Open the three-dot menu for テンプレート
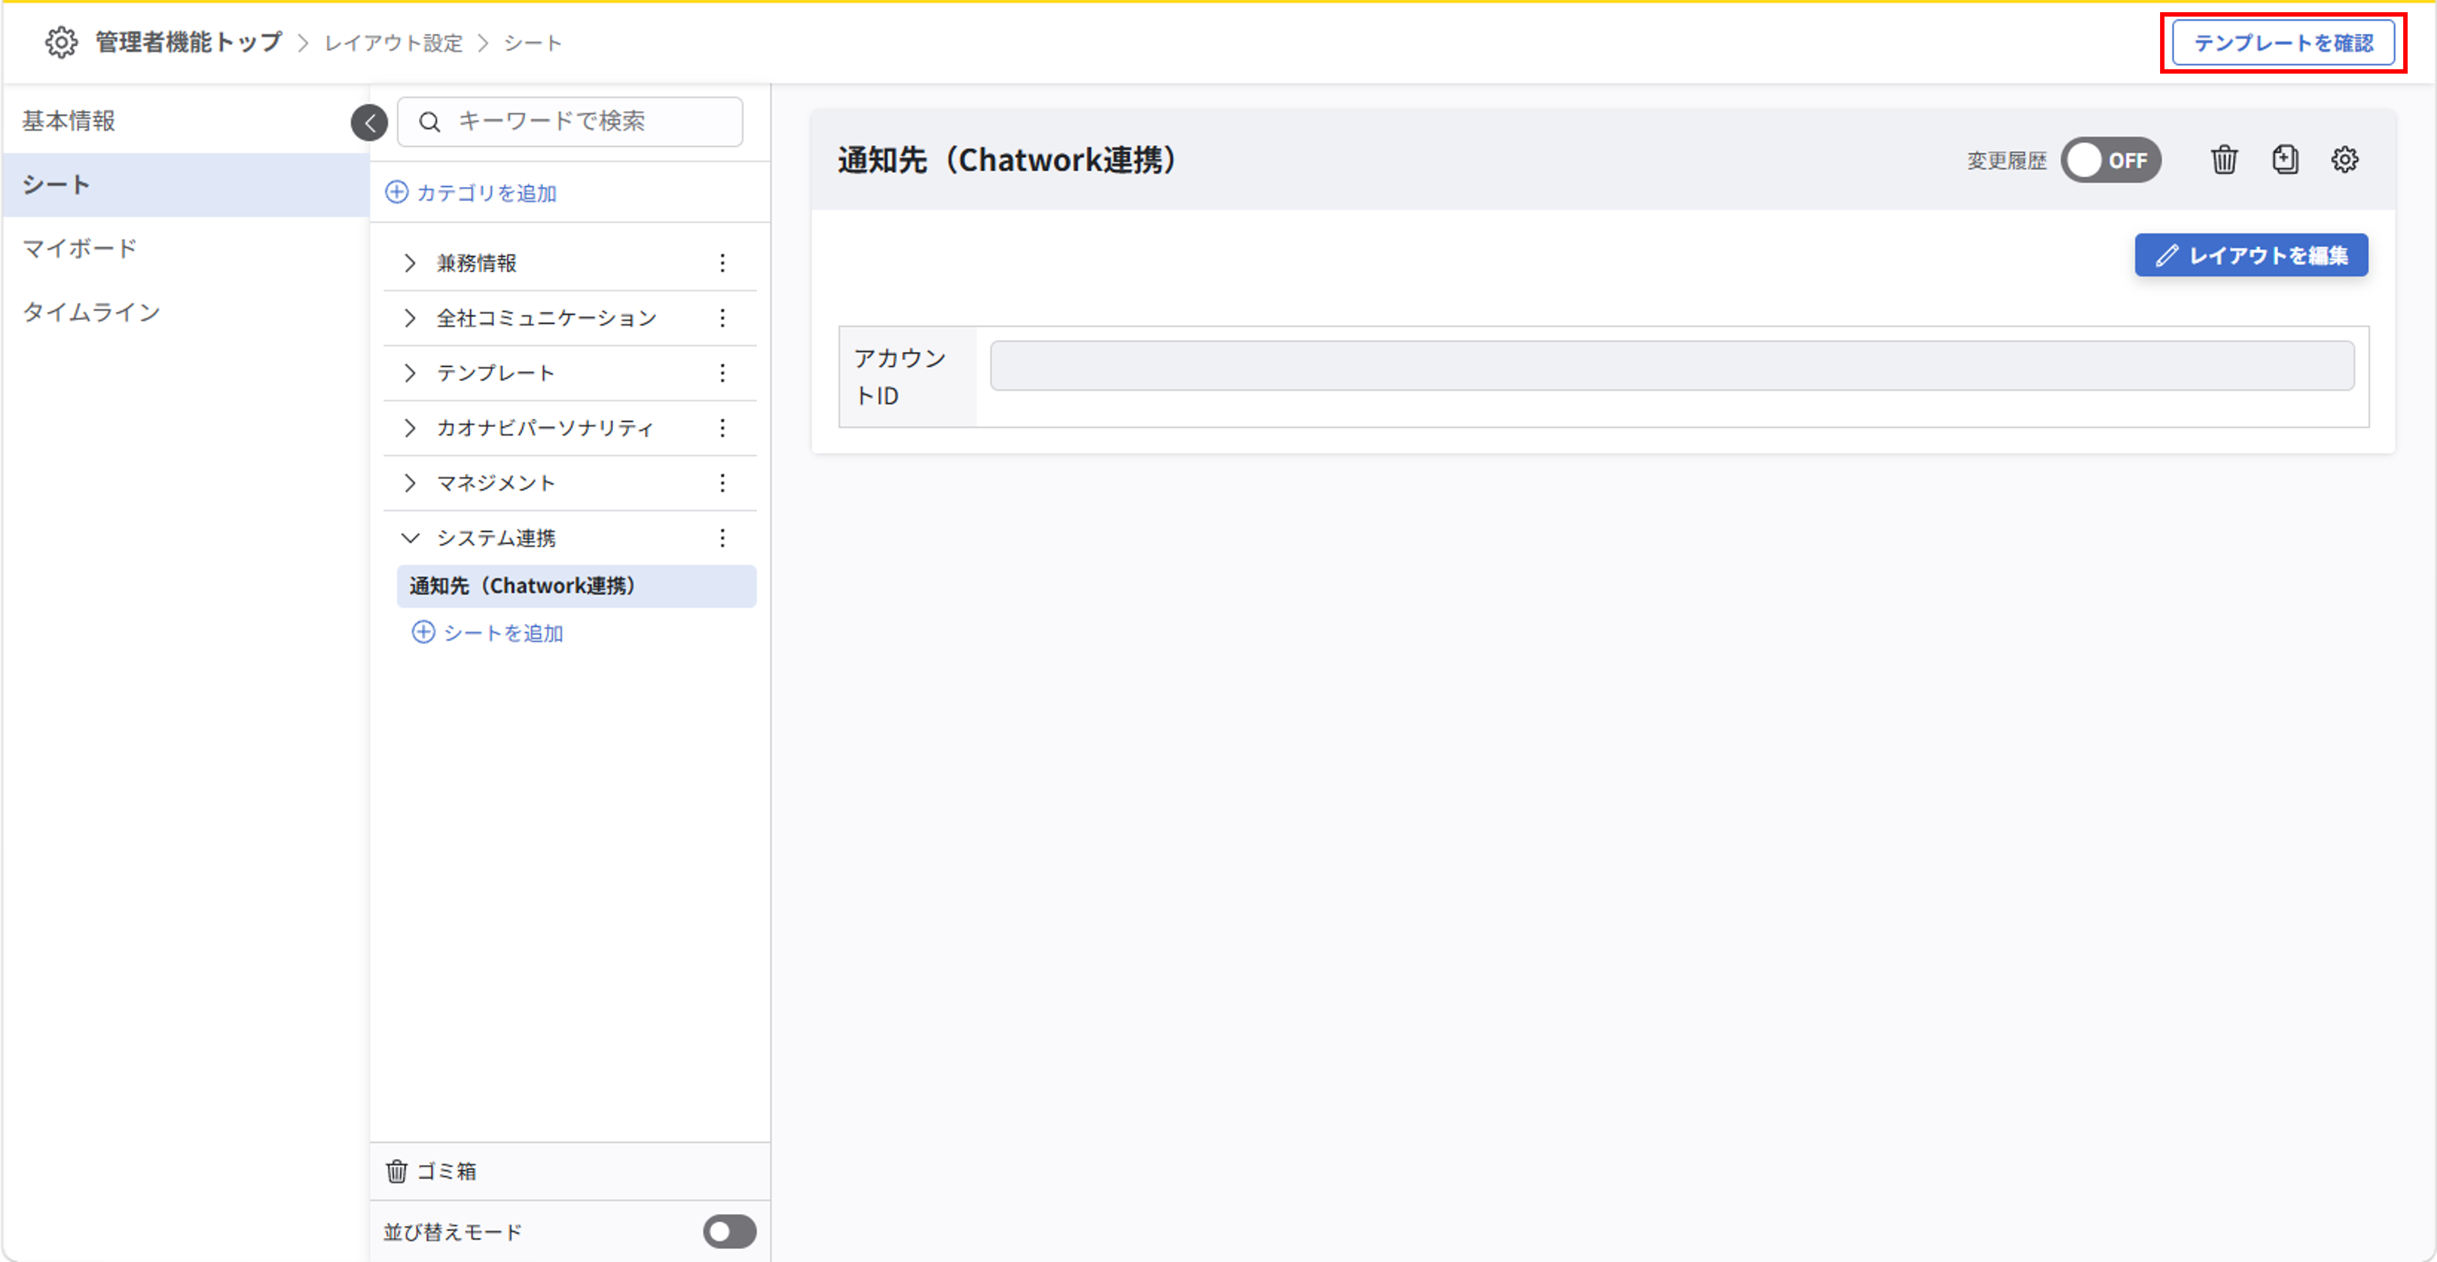The width and height of the screenshot is (2437, 1262). 723,373
